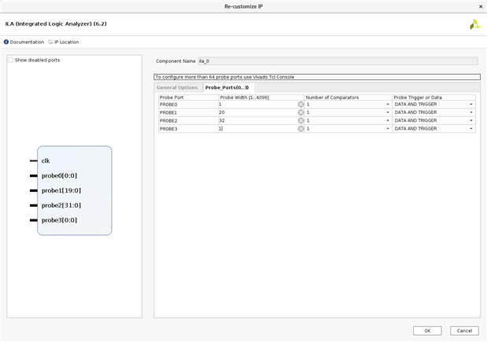The width and height of the screenshot is (487, 342).
Task: Open PROBE2 Probe Trigger or Data dropdown
Action: (434, 120)
